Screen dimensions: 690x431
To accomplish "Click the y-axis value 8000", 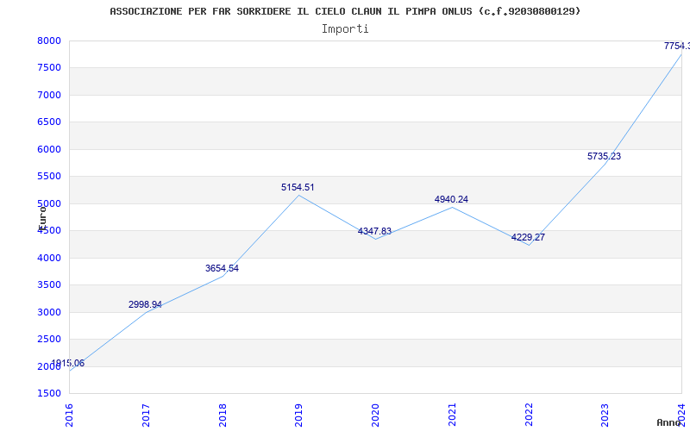I will point(49,41).
